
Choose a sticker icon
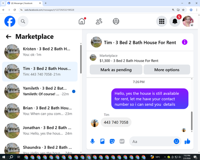tap(112, 141)
